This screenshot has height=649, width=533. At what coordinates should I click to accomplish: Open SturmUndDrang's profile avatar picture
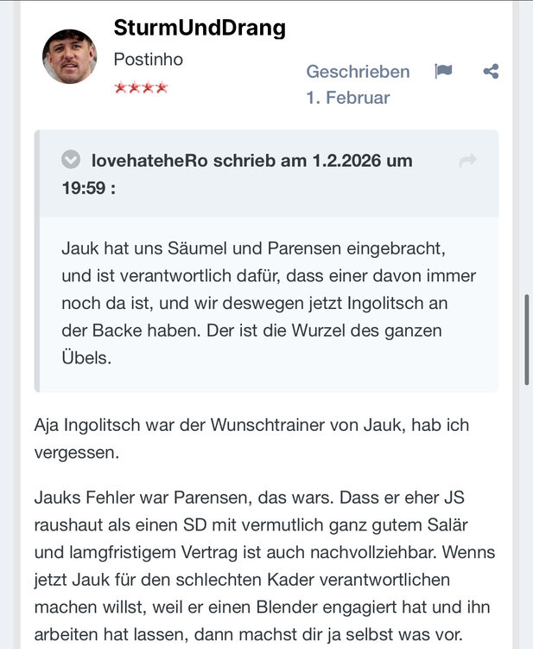(x=69, y=56)
